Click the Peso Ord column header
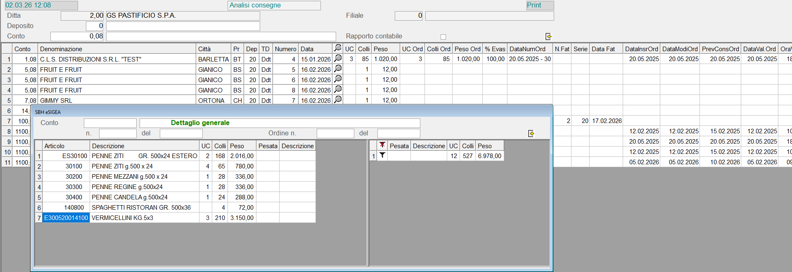The width and height of the screenshot is (792, 272). pyautogui.click(x=467, y=49)
